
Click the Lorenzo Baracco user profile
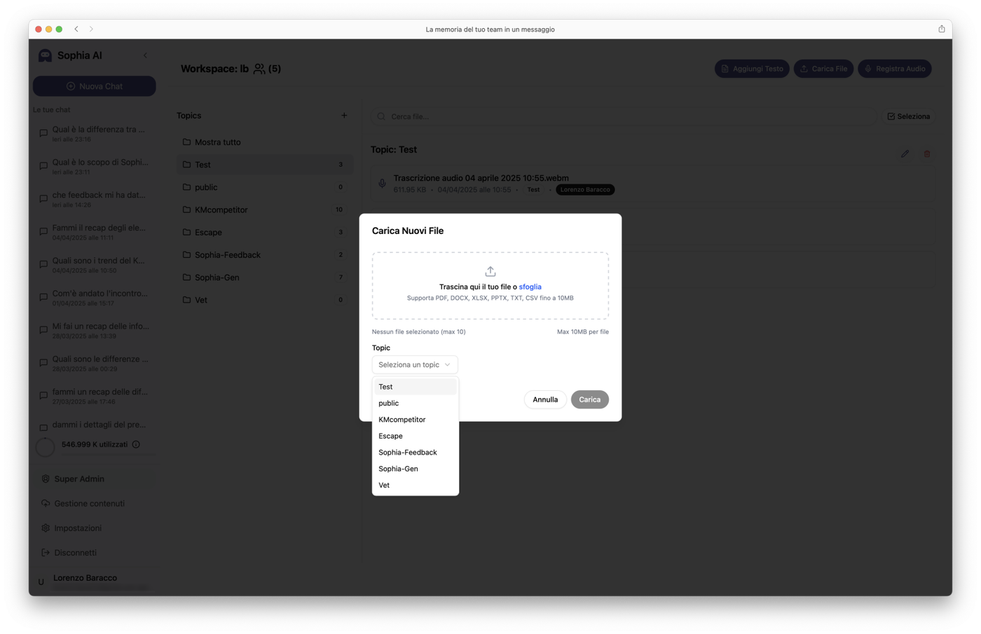coord(95,580)
